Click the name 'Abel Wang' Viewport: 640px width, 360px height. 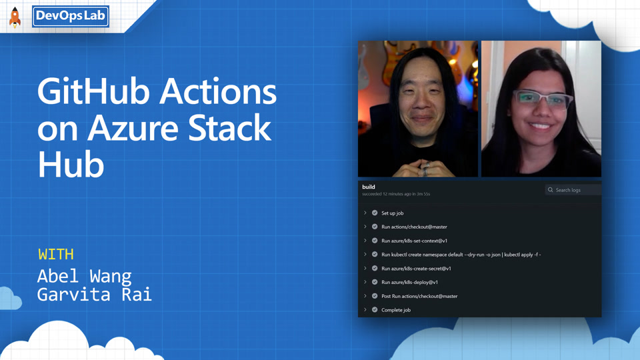click(x=85, y=276)
